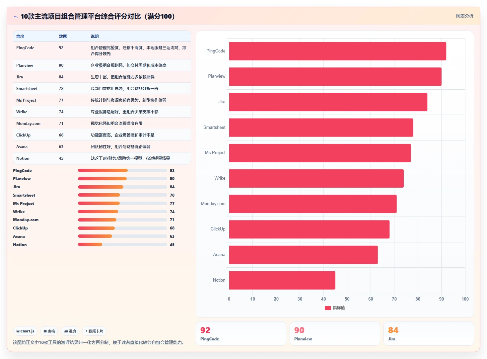Click the Smartsheet progress bar showing 78

[x=122, y=195]
